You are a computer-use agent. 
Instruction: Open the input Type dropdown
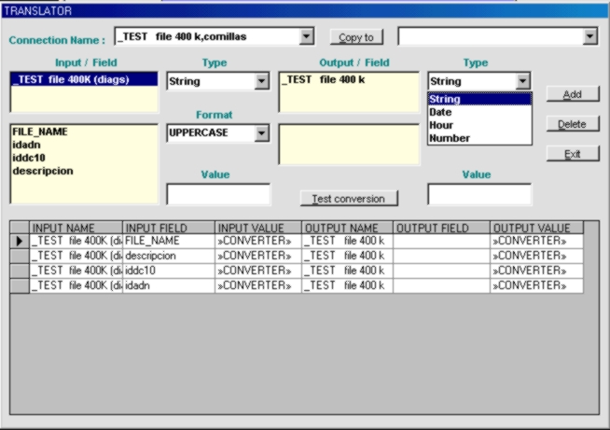pos(262,82)
